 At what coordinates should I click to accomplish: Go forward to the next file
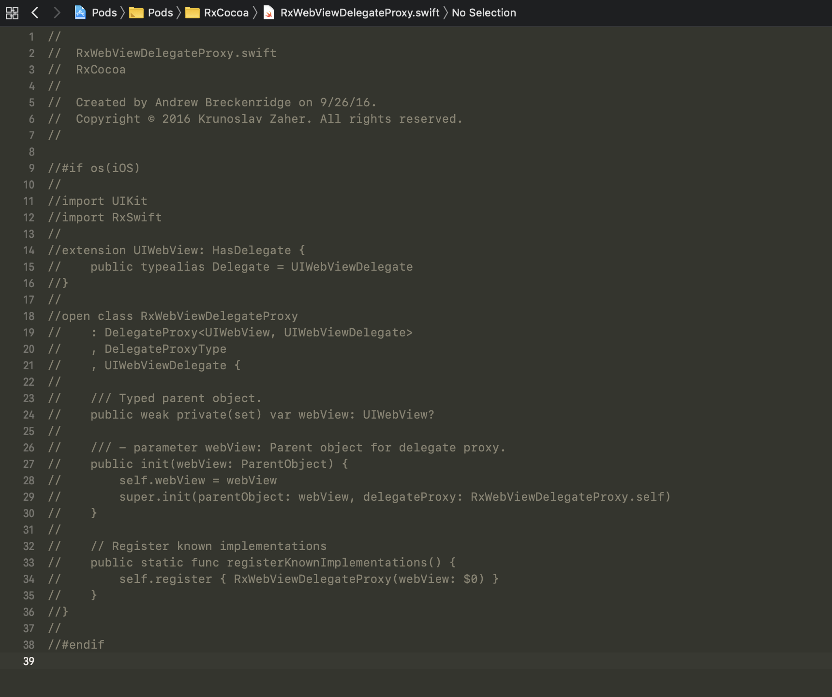coord(57,13)
